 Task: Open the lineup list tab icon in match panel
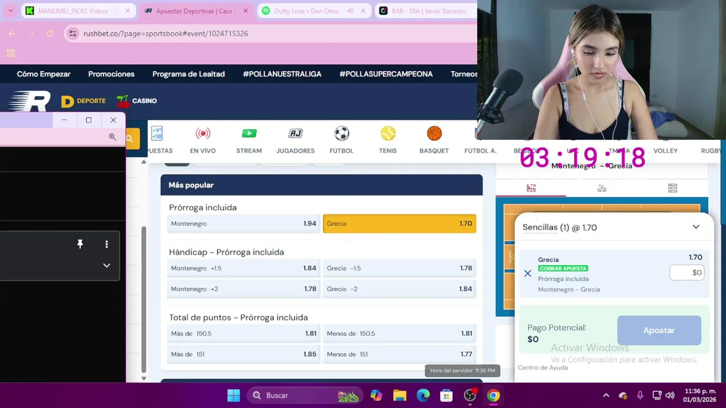(672, 188)
